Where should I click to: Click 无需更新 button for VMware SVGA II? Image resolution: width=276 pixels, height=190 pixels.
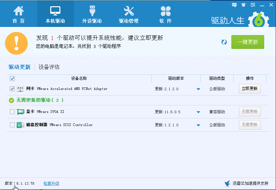250,112
